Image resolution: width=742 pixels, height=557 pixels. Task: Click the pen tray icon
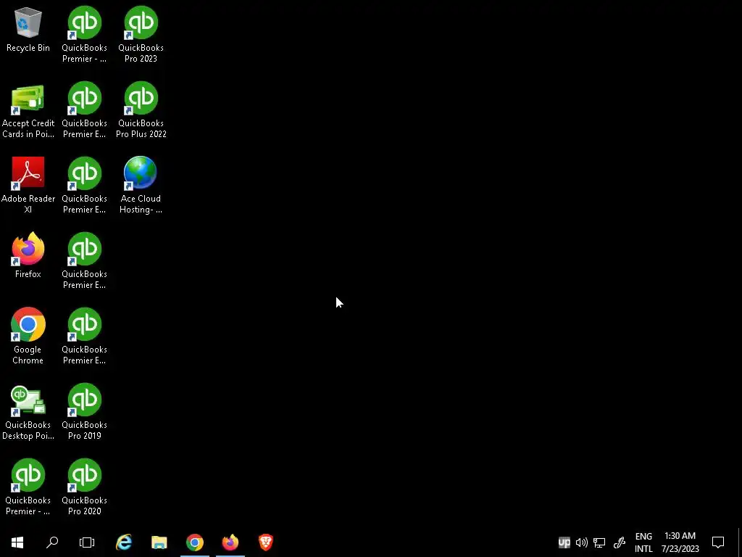tap(620, 542)
